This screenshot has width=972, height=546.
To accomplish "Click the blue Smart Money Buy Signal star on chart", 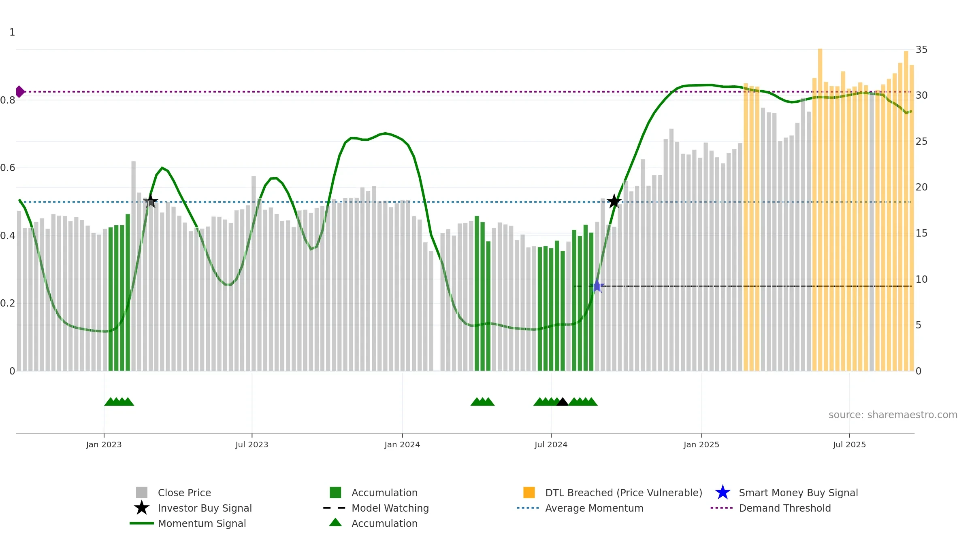I will (x=597, y=286).
